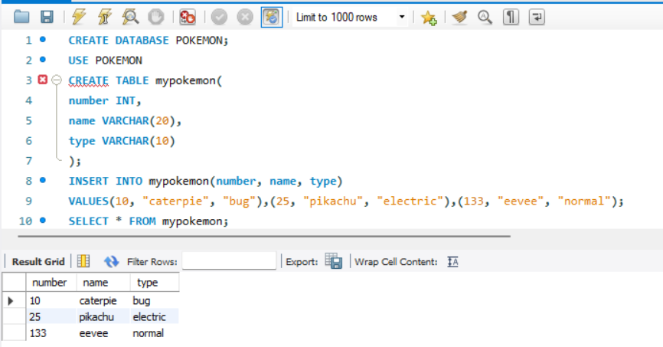663x347 pixels.
Task: Click statement marker dot on line 10
Action: [x=43, y=221]
